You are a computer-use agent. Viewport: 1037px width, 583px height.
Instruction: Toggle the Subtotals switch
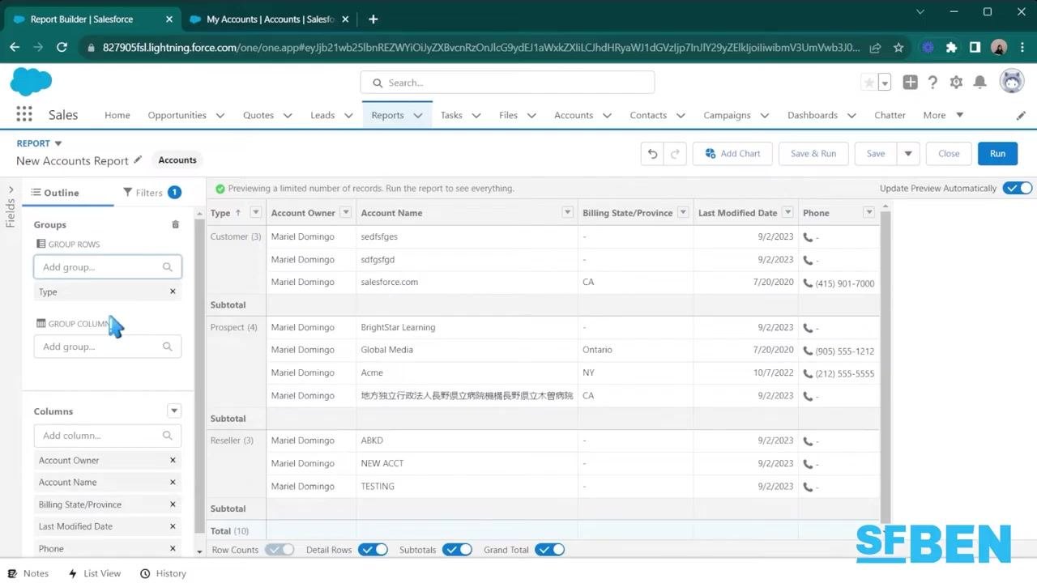(x=457, y=550)
